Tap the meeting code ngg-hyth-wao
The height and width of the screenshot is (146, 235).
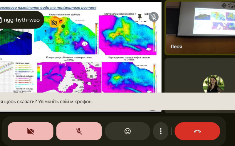pos(23,20)
